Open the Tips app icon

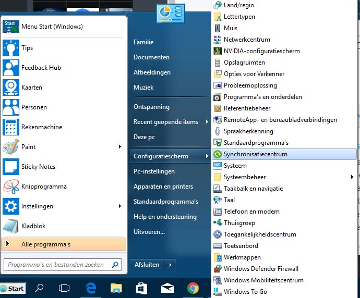(x=11, y=48)
